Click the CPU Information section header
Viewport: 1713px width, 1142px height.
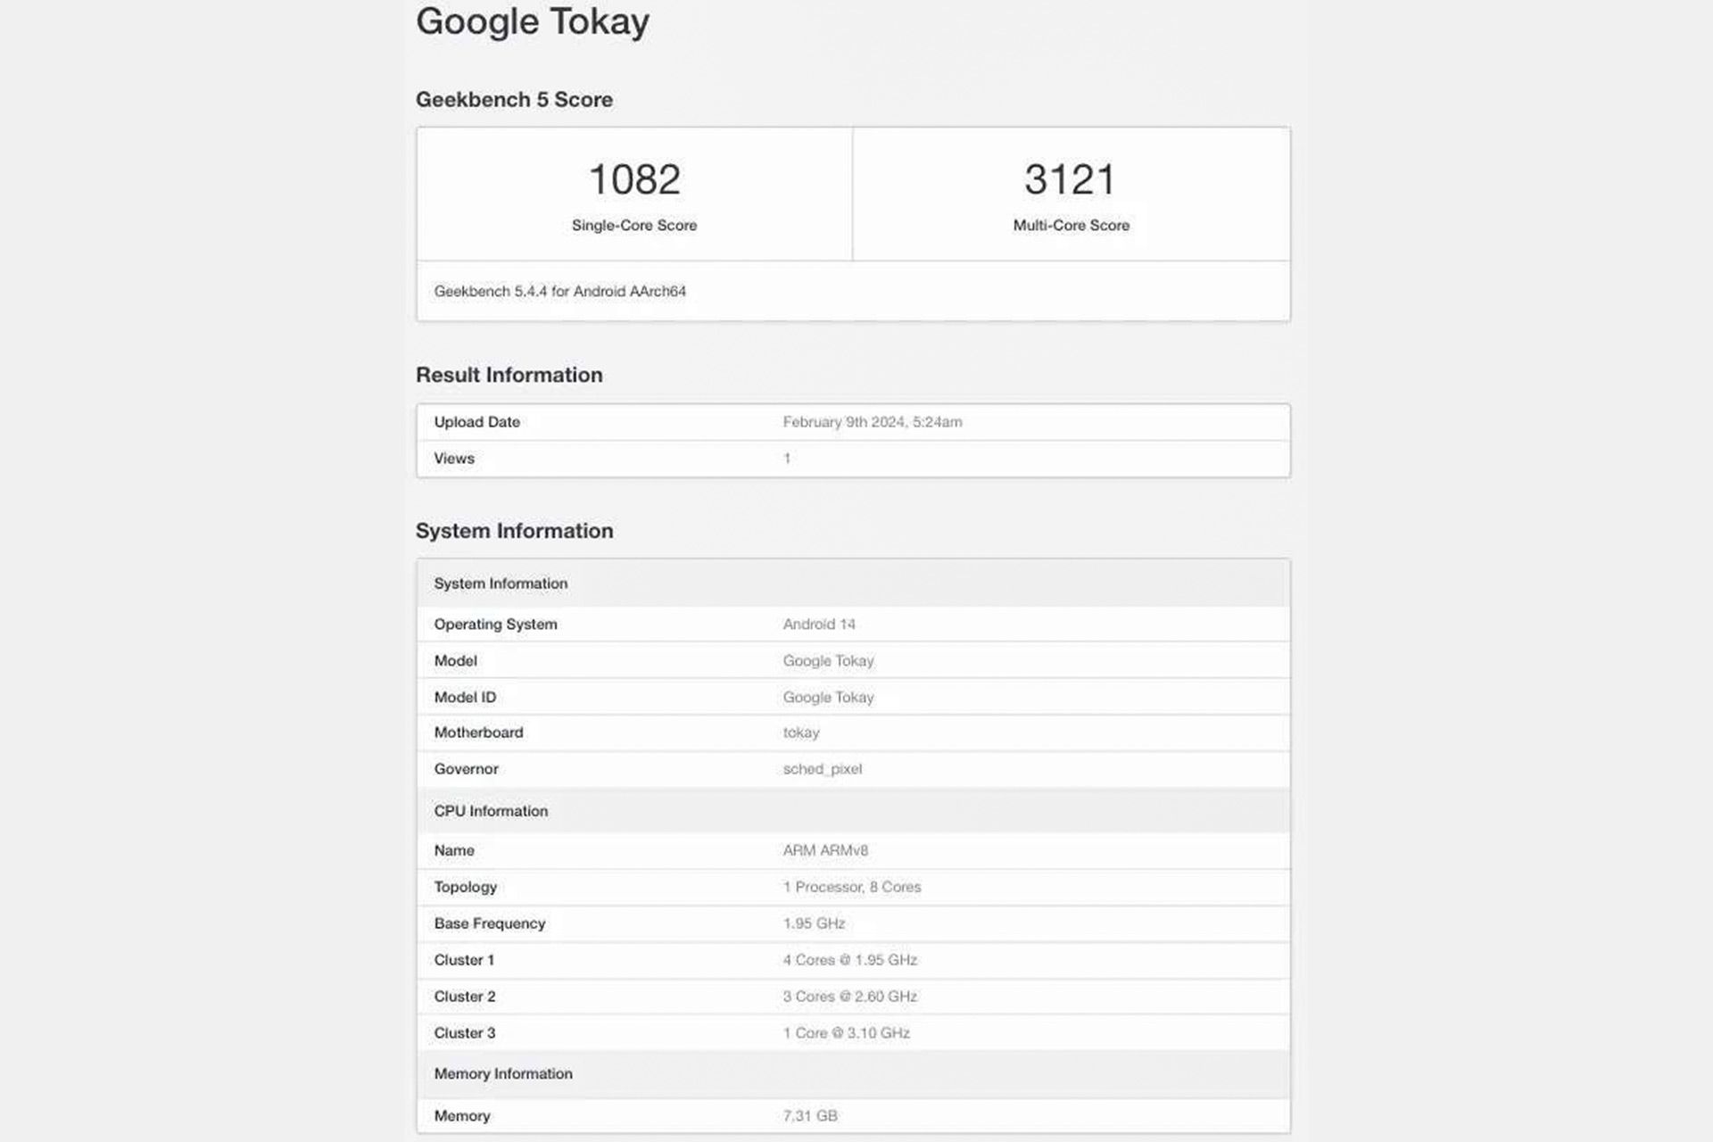tap(491, 811)
